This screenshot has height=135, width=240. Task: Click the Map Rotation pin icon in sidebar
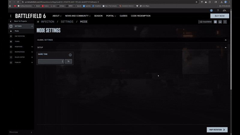coord(11,36)
